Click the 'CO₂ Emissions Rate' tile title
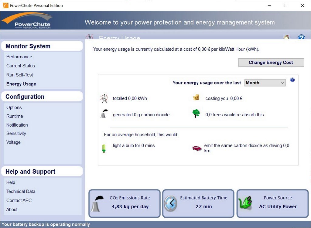 130,198
